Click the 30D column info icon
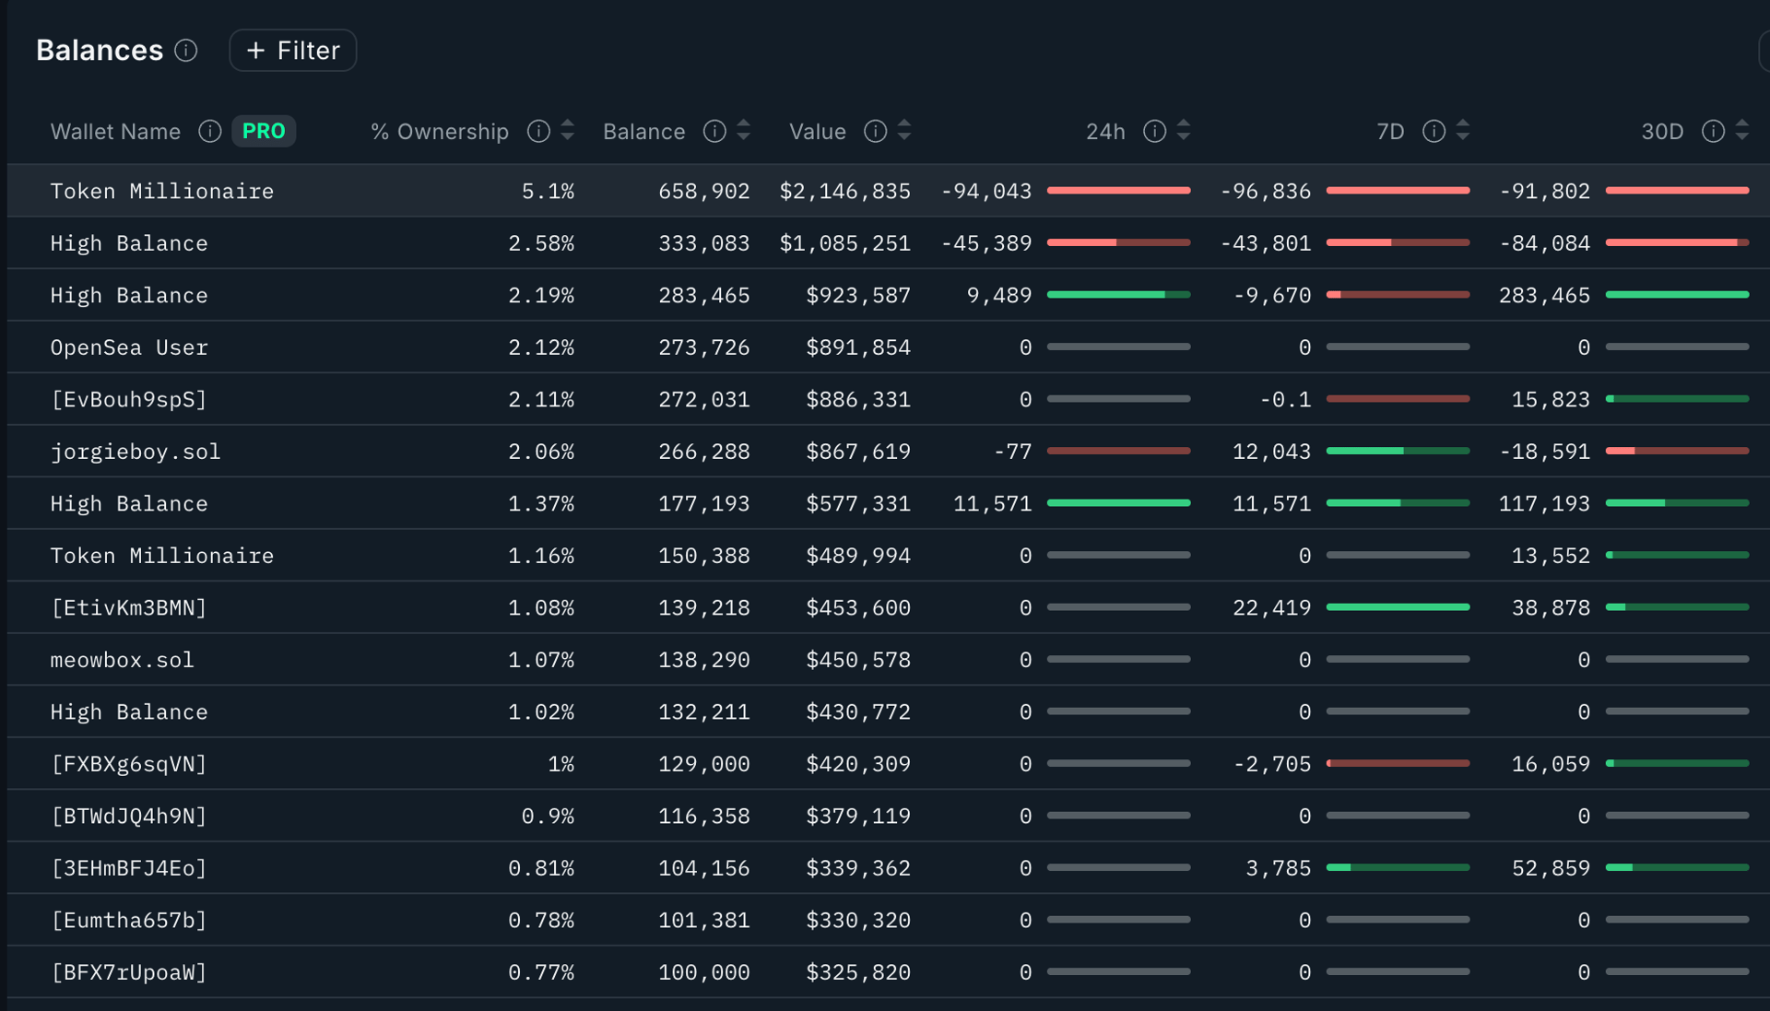1770x1011 pixels. [1713, 132]
